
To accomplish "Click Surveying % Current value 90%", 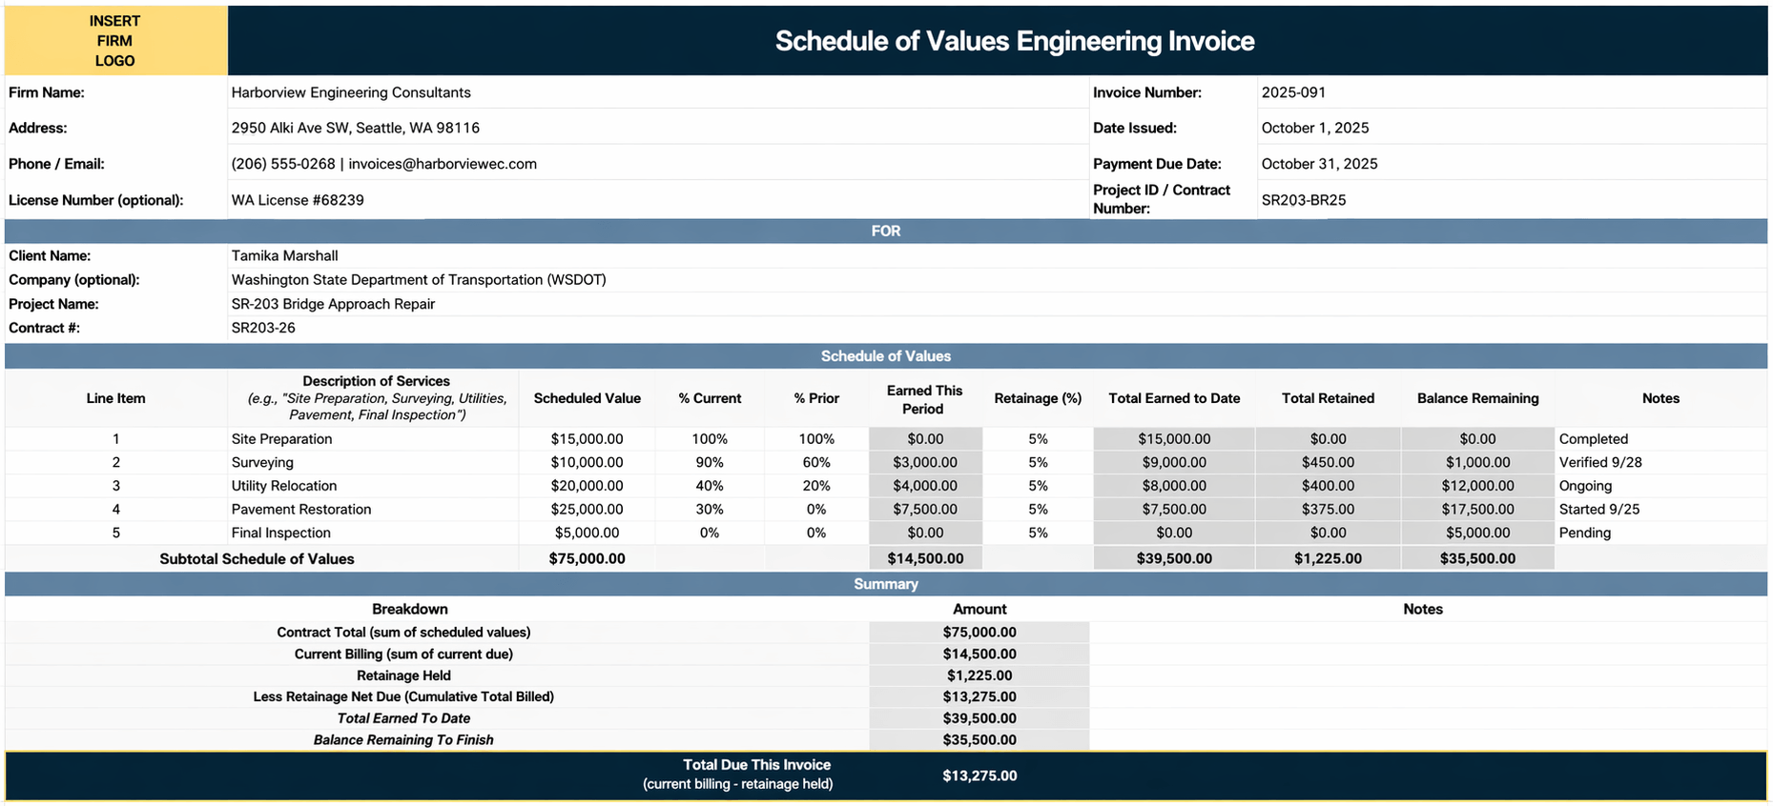I will [710, 462].
